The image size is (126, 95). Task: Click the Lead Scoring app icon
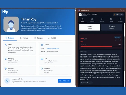(79, 10)
